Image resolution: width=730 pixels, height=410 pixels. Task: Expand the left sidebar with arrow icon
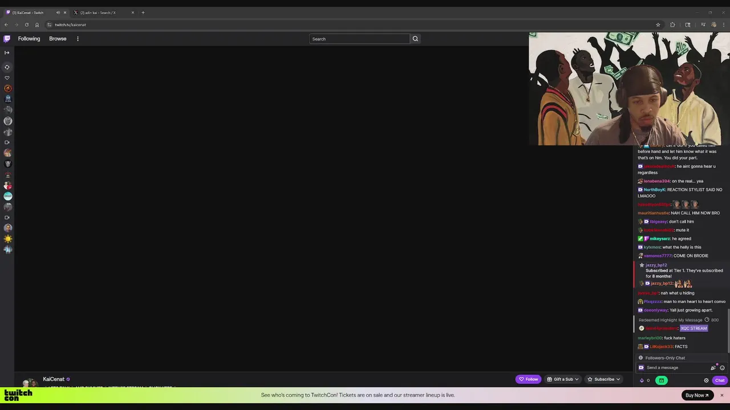coord(7,52)
